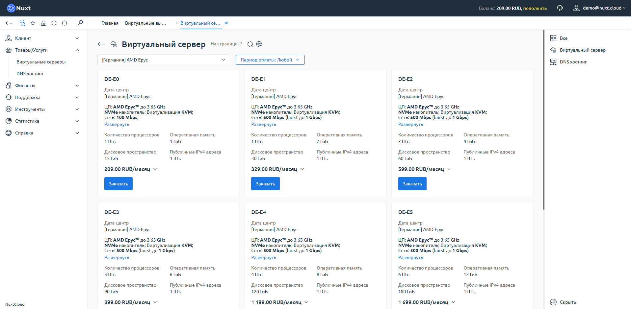Click the Nuxt logo in the top bar
Image resolution: width=631 pixels, height=309 pixels.
18,8
